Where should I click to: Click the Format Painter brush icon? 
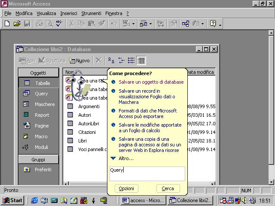pyautogui.click(x=101, y=24)
